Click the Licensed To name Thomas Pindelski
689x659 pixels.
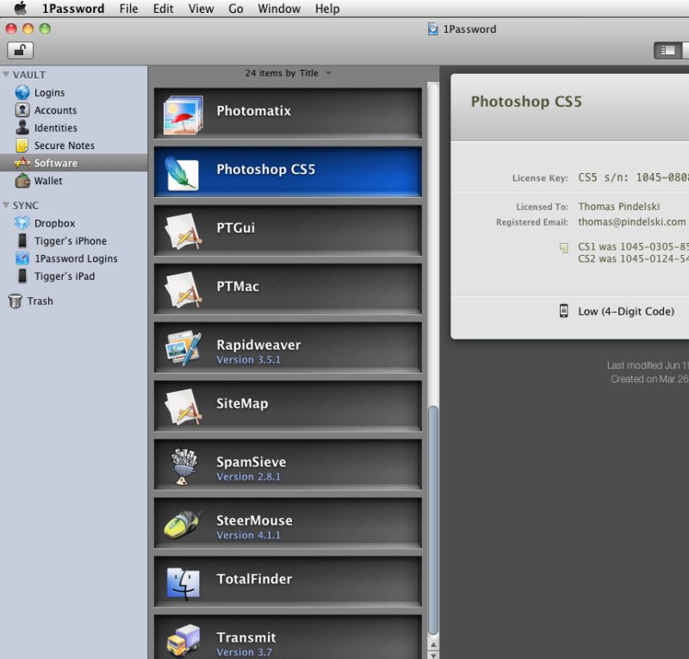coord(618,206)
